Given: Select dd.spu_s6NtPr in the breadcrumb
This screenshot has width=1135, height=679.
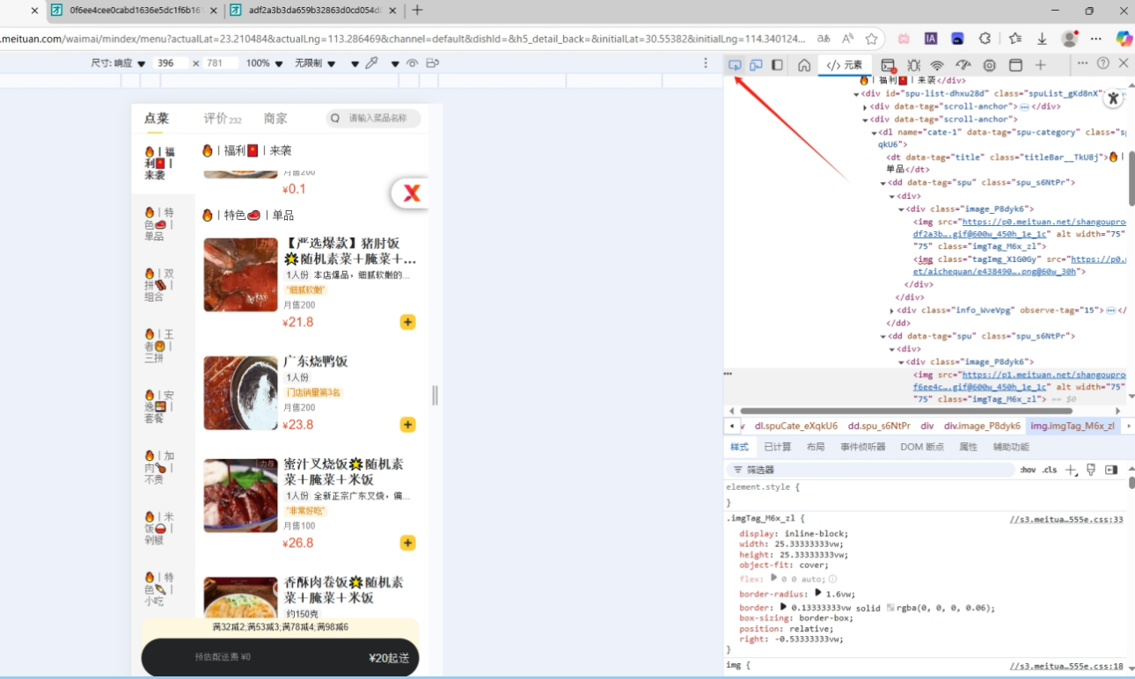Looking at the screenshot, I should (879, 426).
